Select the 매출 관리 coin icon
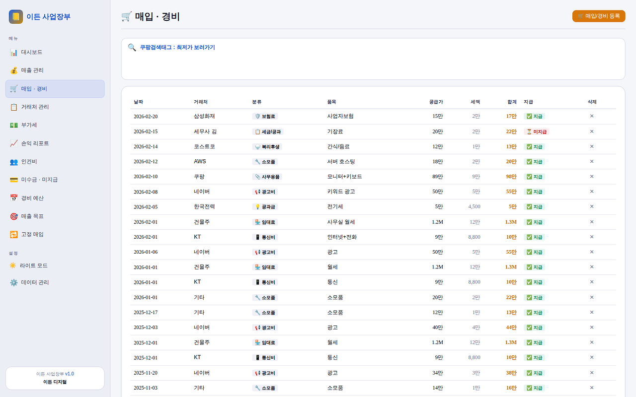This screenshot has width=636, height=397. [x=13, y=70]
